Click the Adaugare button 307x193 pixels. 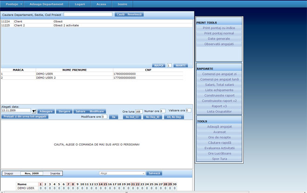[x=46, y=111]
